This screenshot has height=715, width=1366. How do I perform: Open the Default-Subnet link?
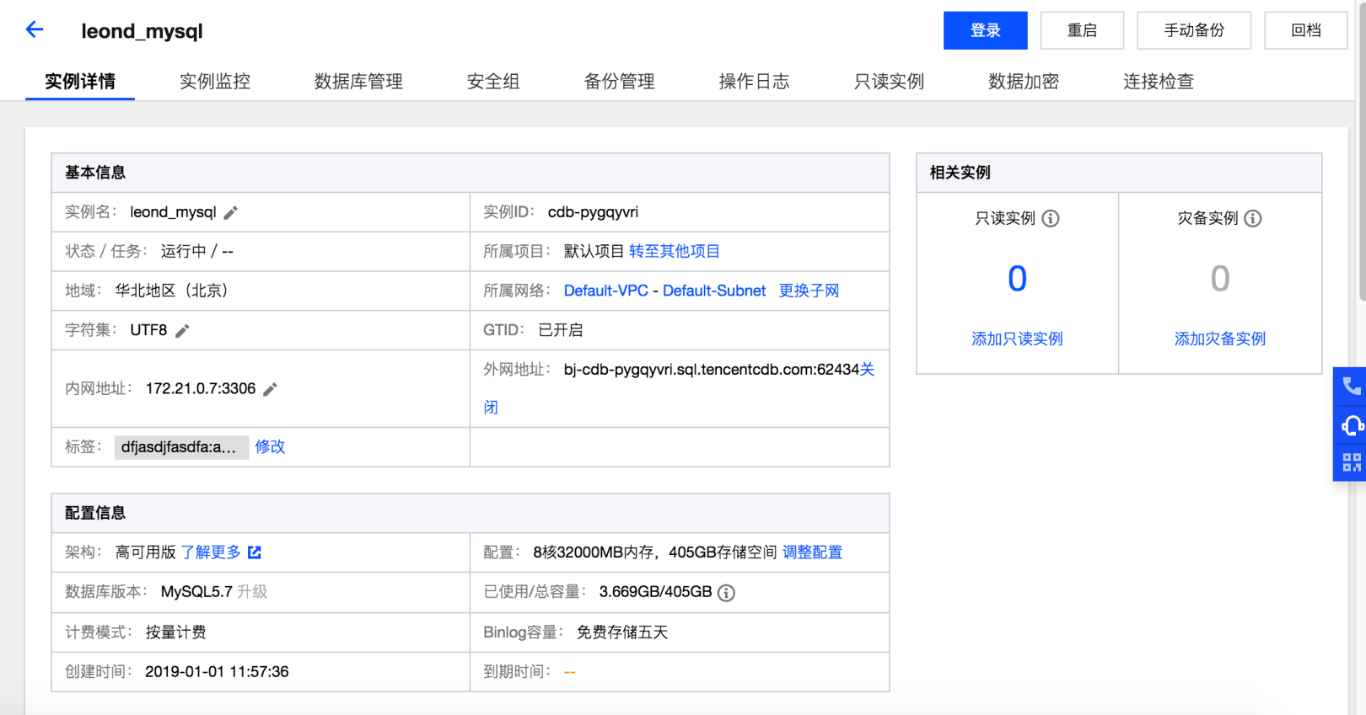pos(714,291)
